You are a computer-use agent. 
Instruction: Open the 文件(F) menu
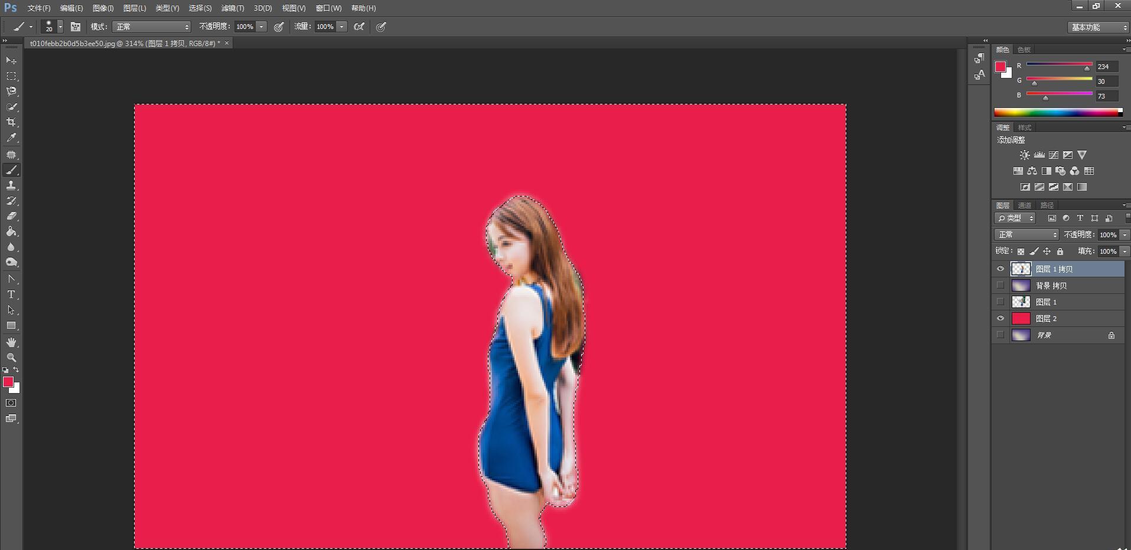(x=39, y=8)
